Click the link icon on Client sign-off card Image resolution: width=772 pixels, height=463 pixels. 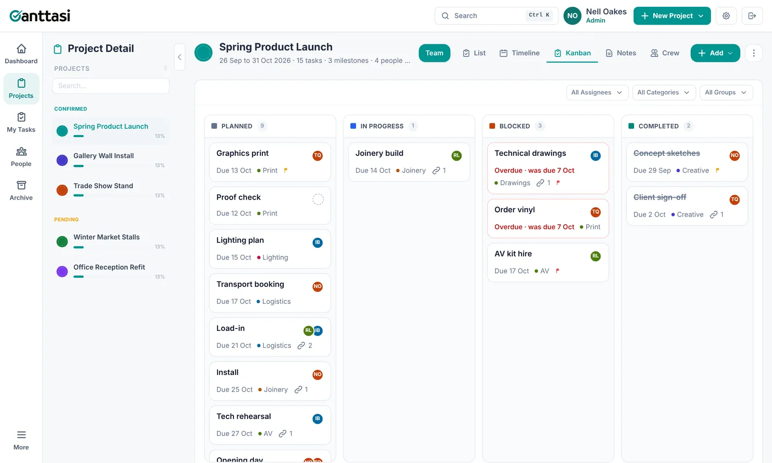714,215
